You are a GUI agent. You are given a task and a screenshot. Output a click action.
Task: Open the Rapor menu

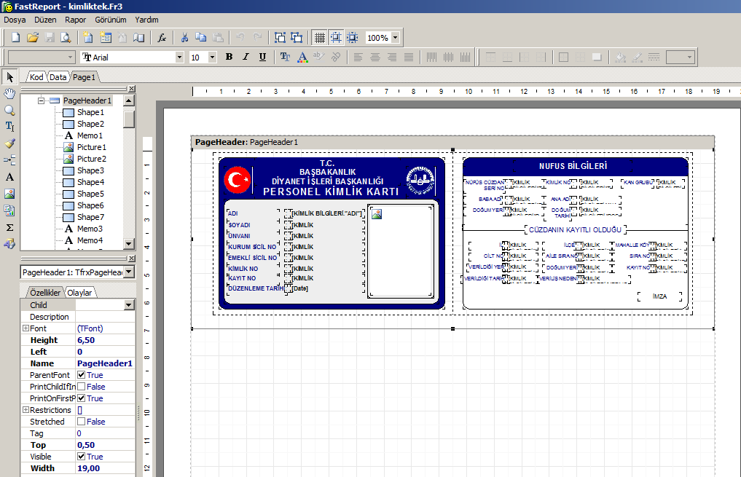[76, 20]
